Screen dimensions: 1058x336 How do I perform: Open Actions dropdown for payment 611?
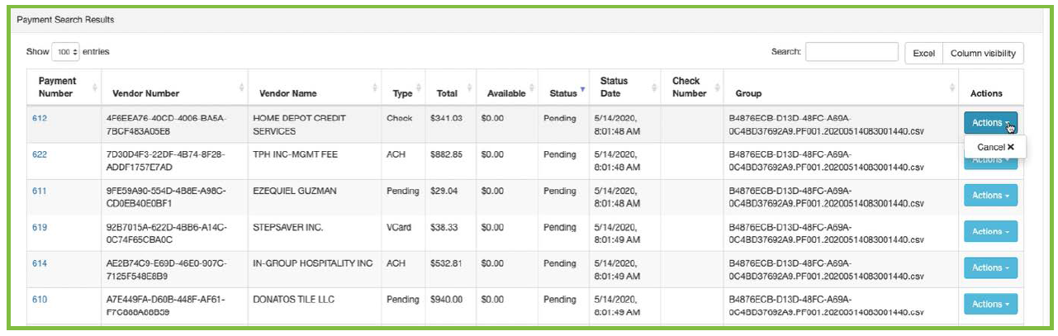pos(990,196)
